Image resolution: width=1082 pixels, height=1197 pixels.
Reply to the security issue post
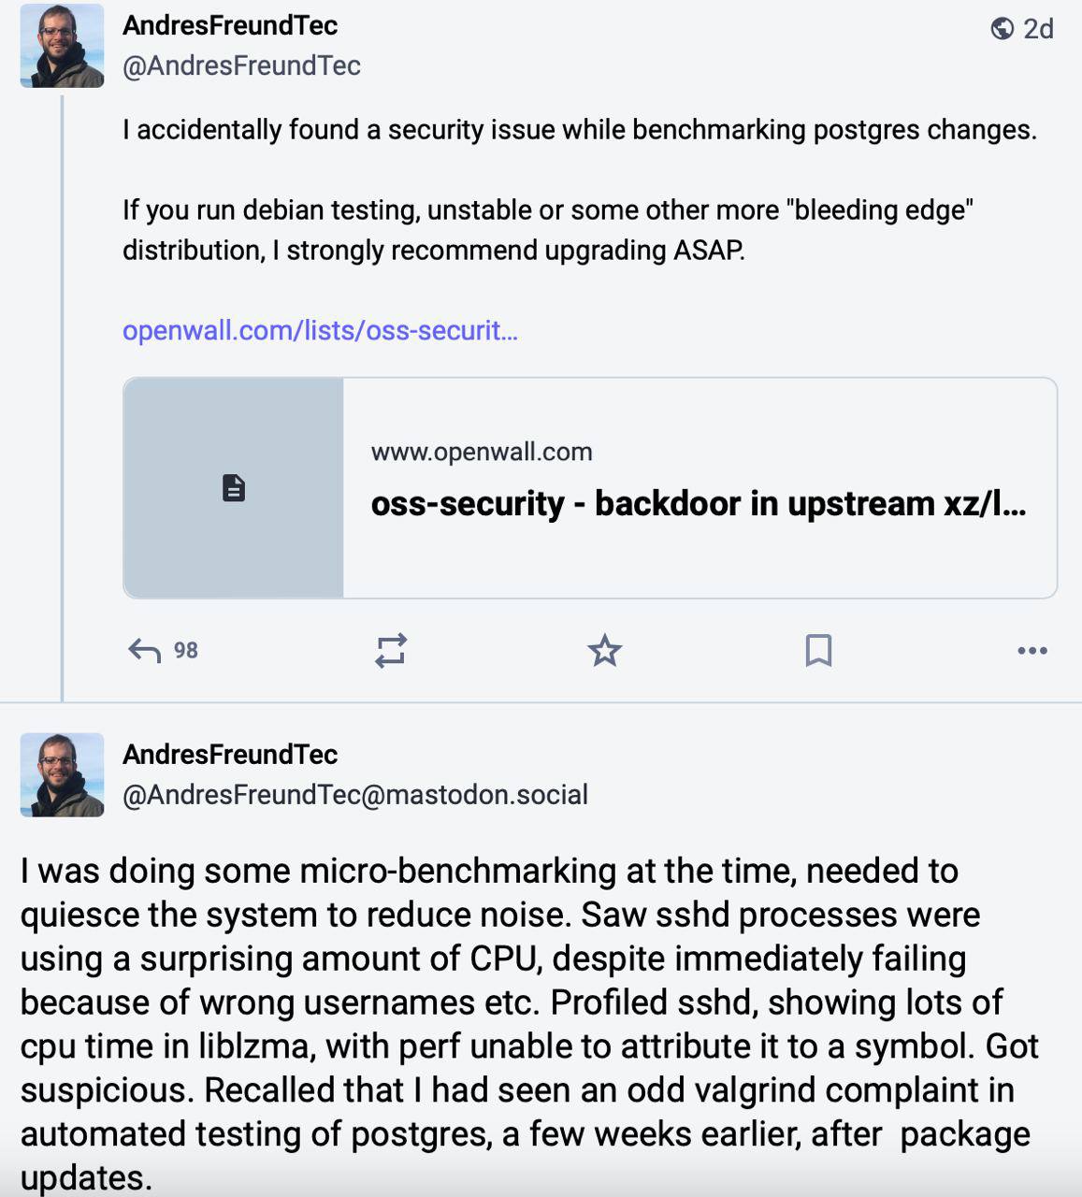[145, 650]
